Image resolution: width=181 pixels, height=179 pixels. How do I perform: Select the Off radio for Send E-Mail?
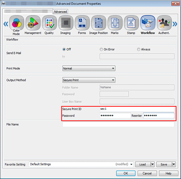point(64,49)
